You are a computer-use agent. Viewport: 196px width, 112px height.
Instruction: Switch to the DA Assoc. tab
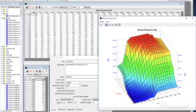click(x=79, y=109)
